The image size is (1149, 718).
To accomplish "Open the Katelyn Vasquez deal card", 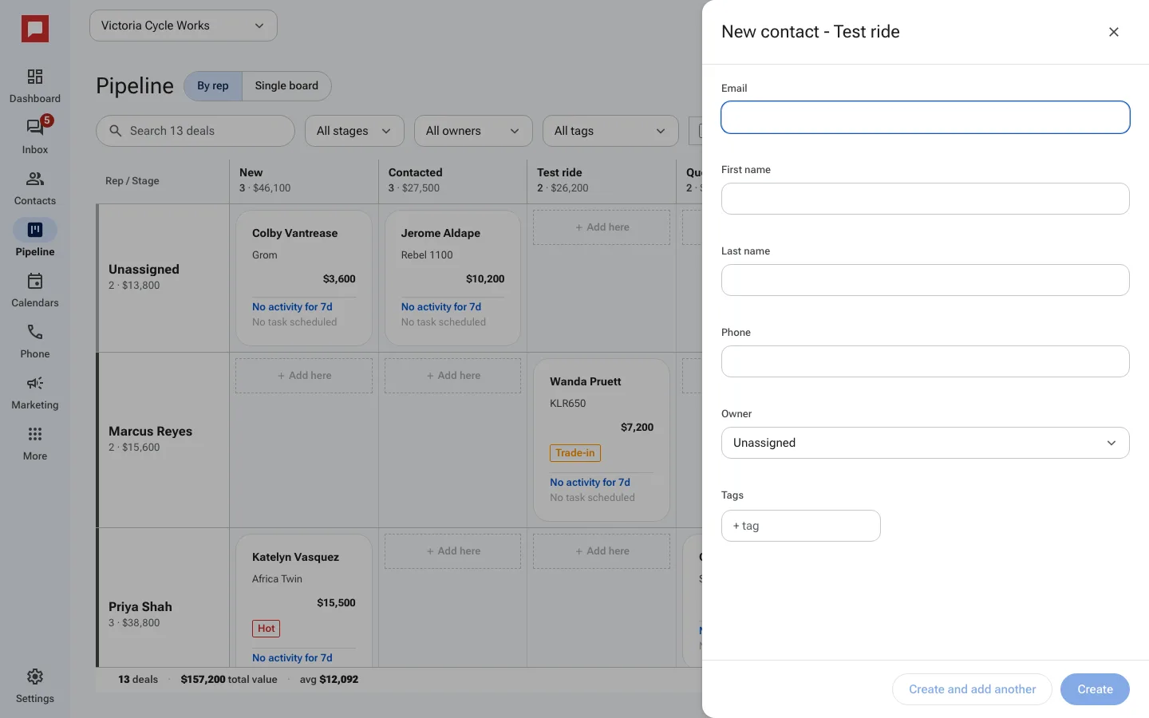I will tap(304, 601).
